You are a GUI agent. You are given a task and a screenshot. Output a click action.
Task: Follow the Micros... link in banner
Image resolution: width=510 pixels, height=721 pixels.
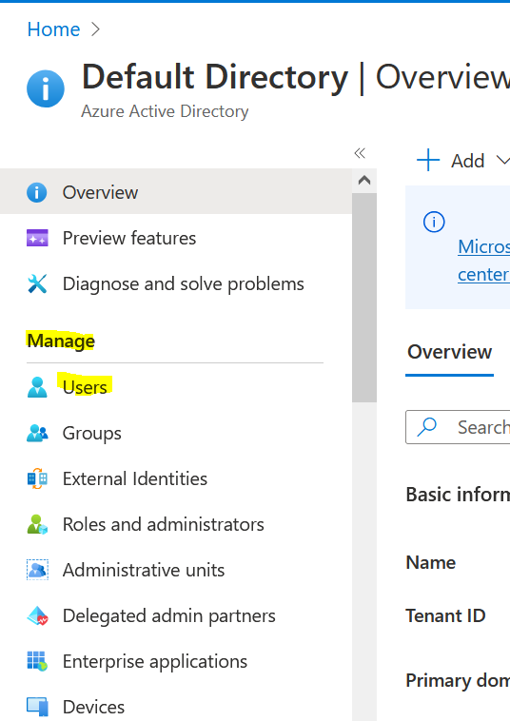click(x=483, y=247)
